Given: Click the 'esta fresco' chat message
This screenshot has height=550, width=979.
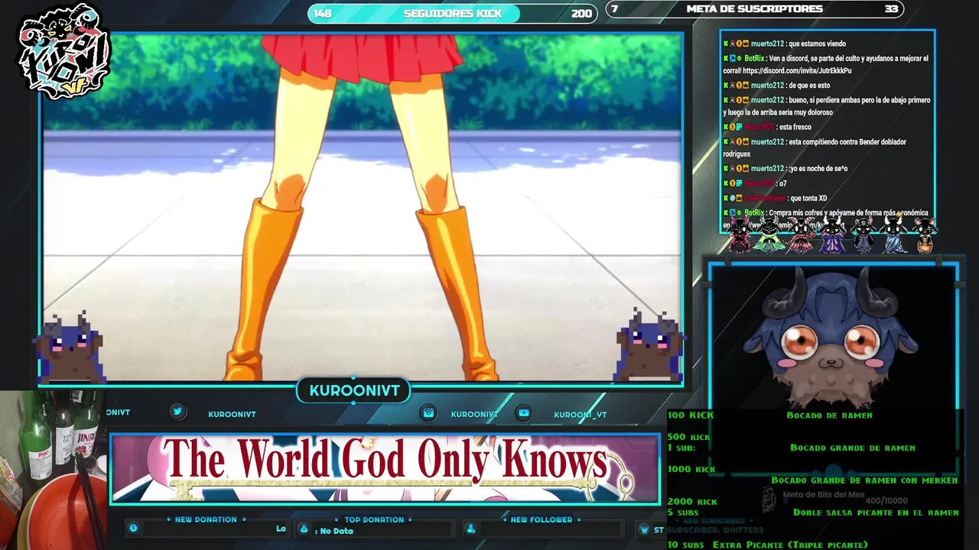Looking at the screenshot, I should [x=767, y=127].
